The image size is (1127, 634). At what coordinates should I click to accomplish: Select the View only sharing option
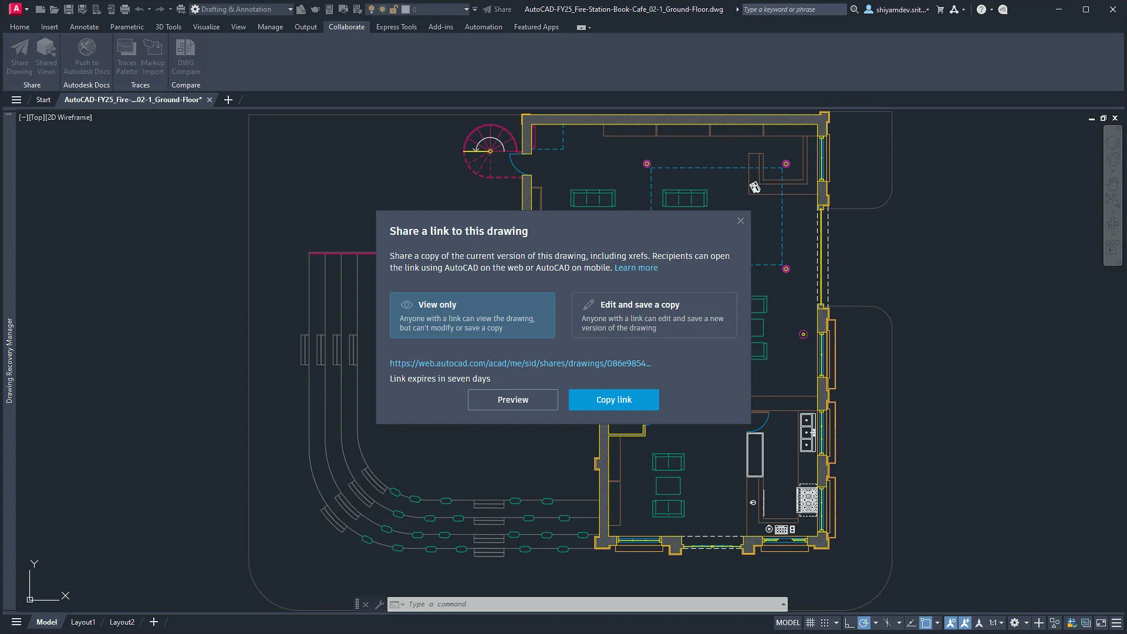[x=473, y=315]
